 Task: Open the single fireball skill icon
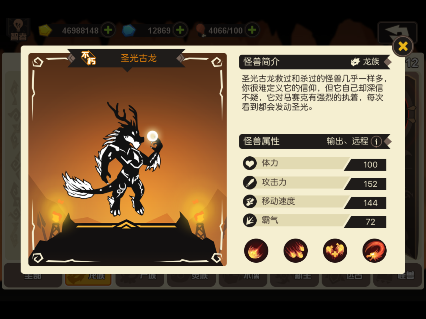[256, 251]
